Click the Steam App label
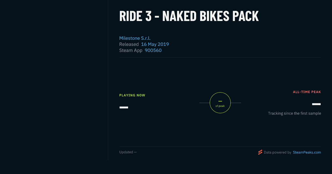Viewport: 332px width, 174px height. (x=131, y=50)
